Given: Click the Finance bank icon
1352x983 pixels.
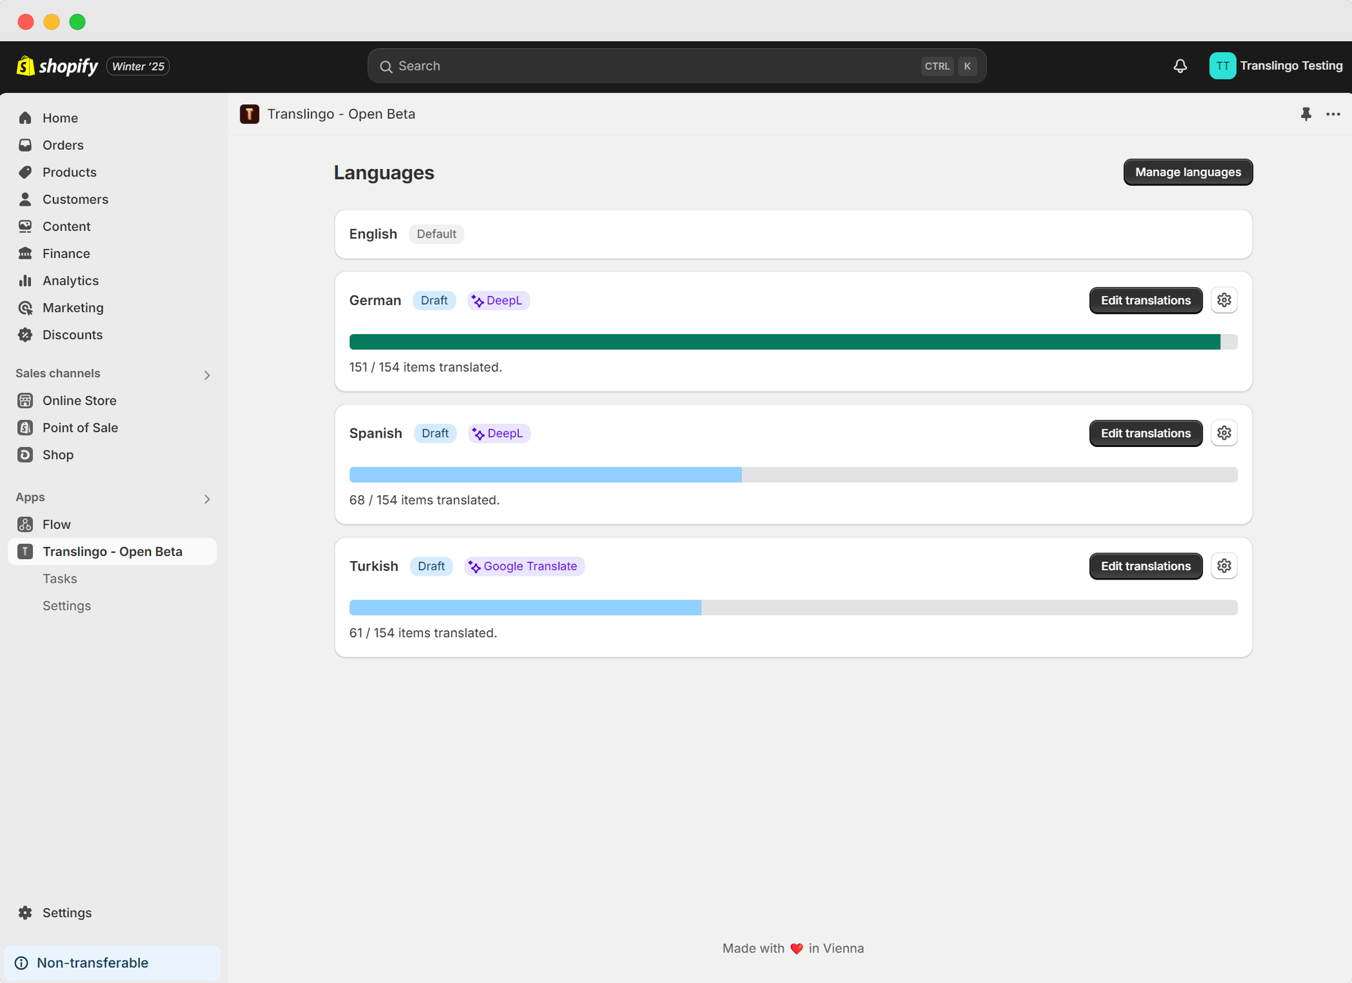Looking at the screenshot, I should 25,254.
